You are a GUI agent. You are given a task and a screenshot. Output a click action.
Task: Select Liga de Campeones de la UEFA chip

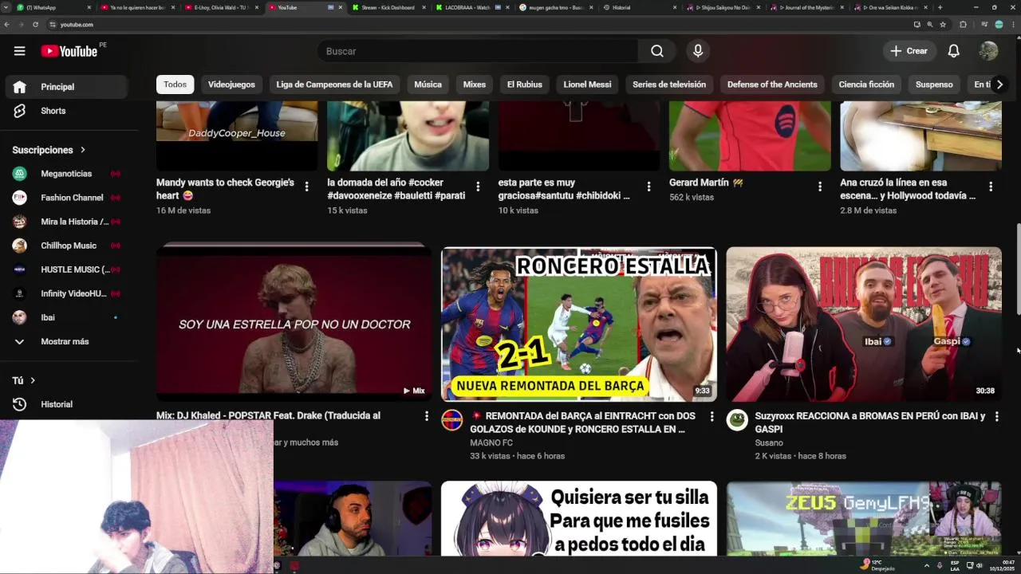[x=334, y=85]
